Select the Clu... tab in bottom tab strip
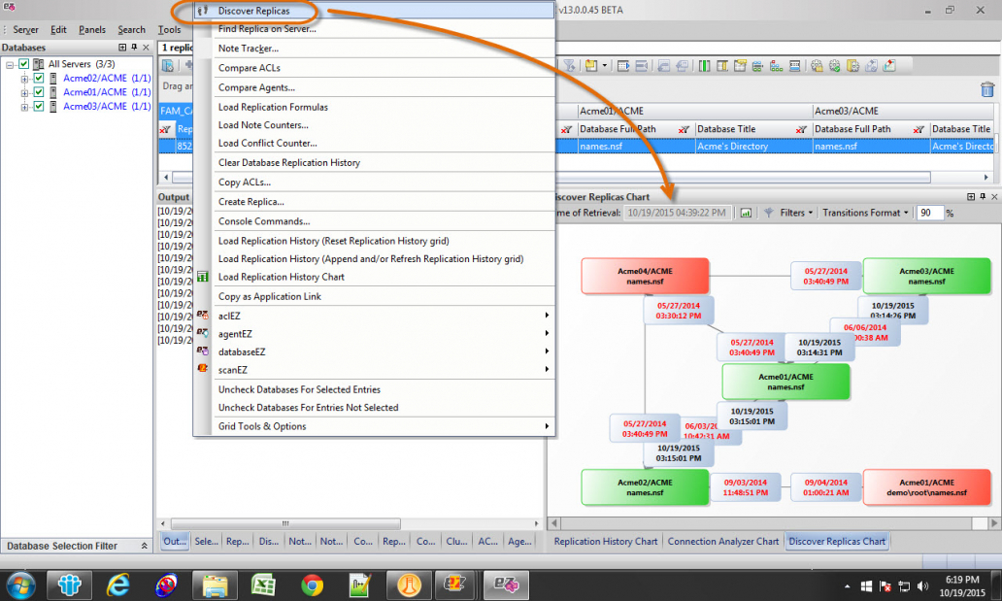1002x601 pixels. tap(456, 542)
